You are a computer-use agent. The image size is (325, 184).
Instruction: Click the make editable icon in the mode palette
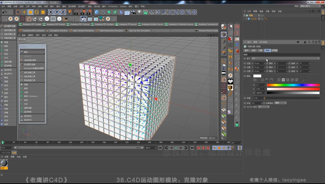pyautogui.click(x=224, y=27)
